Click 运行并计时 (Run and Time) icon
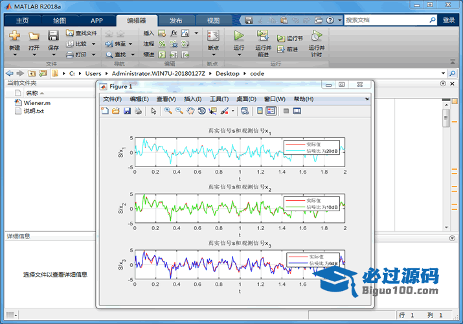Screen dimensions: 463x324 316,36
